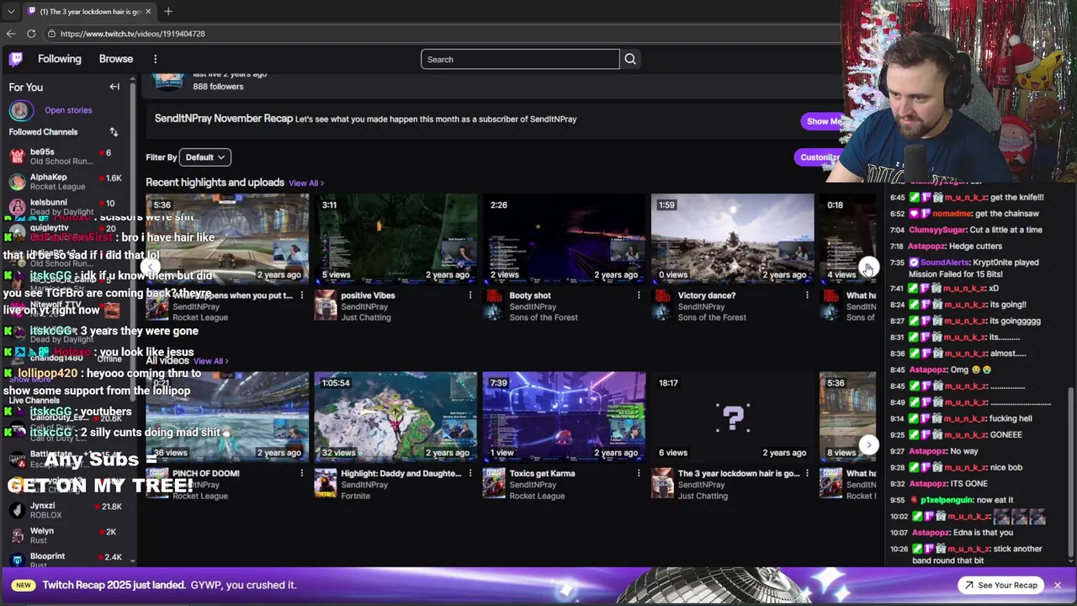1077x606 pixels.
Task: Play the 18:17 lockdown hair thumbnail
Action: point(732,417)
